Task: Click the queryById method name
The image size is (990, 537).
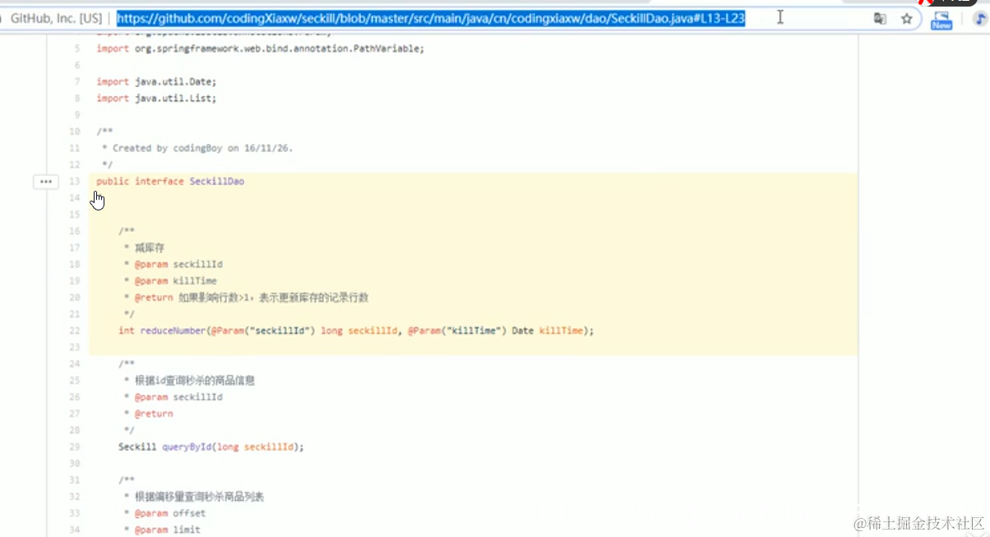Action: [187, 447]
